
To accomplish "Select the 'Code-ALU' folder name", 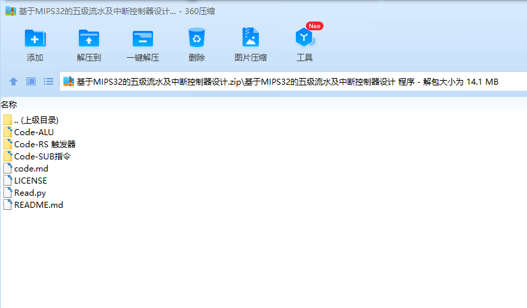I will coord(34,132).
